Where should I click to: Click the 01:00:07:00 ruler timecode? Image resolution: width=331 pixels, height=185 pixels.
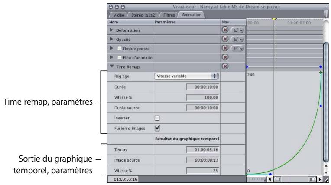click(x=299, y=23)
